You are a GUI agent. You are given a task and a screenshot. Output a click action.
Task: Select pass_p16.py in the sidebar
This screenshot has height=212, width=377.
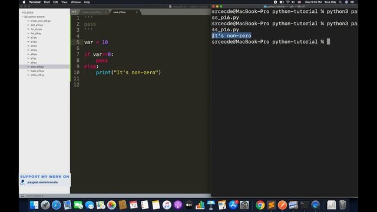pos(37,67)
